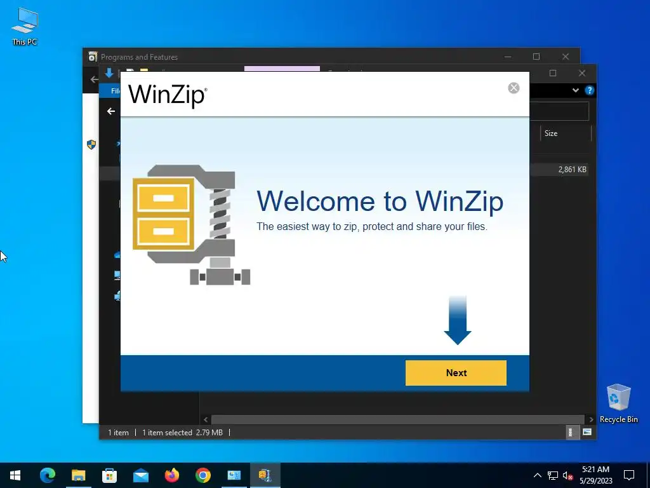Minimize the Programs and Features window
This screenshot has width=650, height=488.
[507, 57]
